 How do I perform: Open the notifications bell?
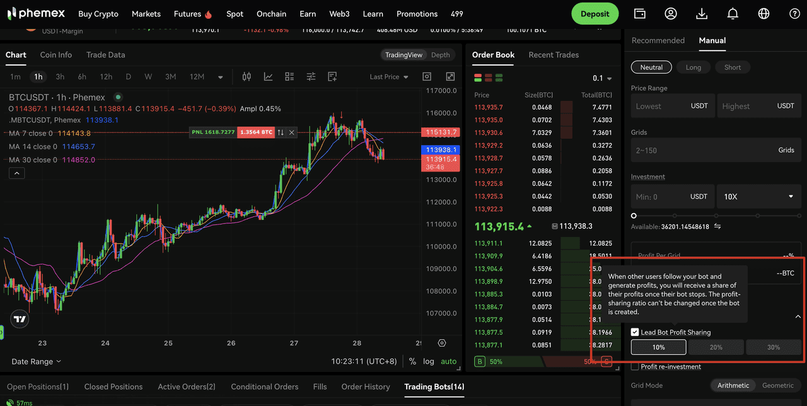(733, 14)
